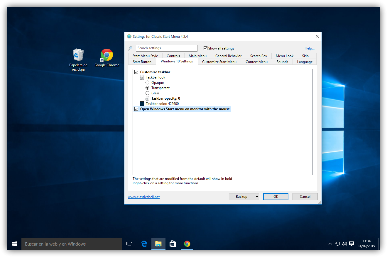The height and width of the screenshot is (257, 387).
Task: Uncheck the Customize taskbar checkbox
Action: tap(136, 72)
